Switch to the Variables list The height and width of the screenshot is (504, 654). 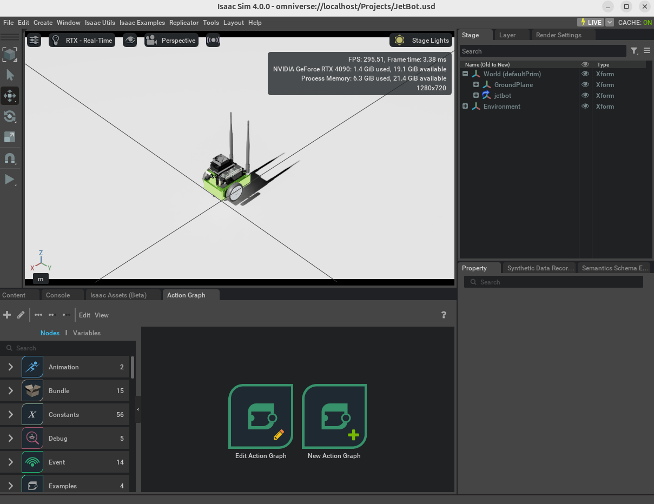pyautogui.click(x=87, y=333)
